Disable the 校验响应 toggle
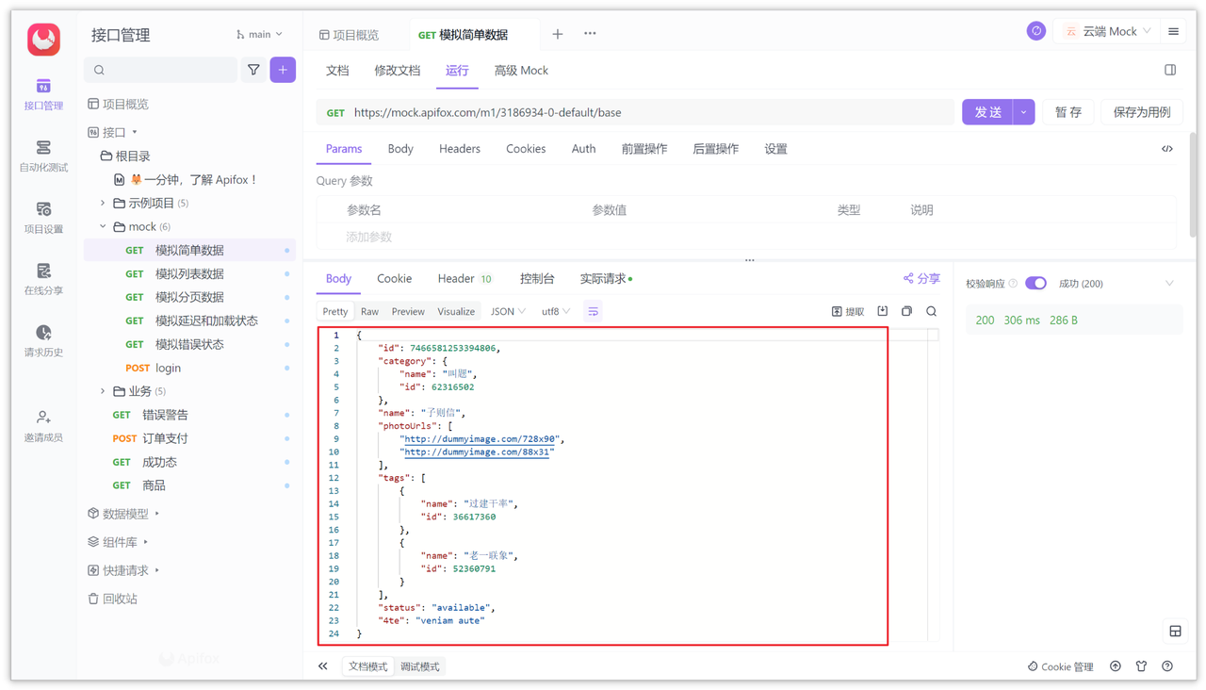The width and height of the screenshot is (1206, 690). pos(1036,282)
